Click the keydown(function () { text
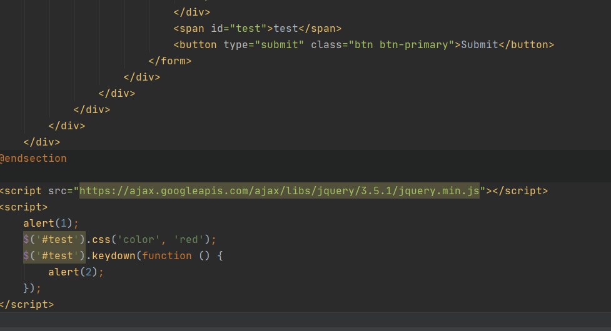The width and height of the screenshot is (611, 331). click(158, 256)
